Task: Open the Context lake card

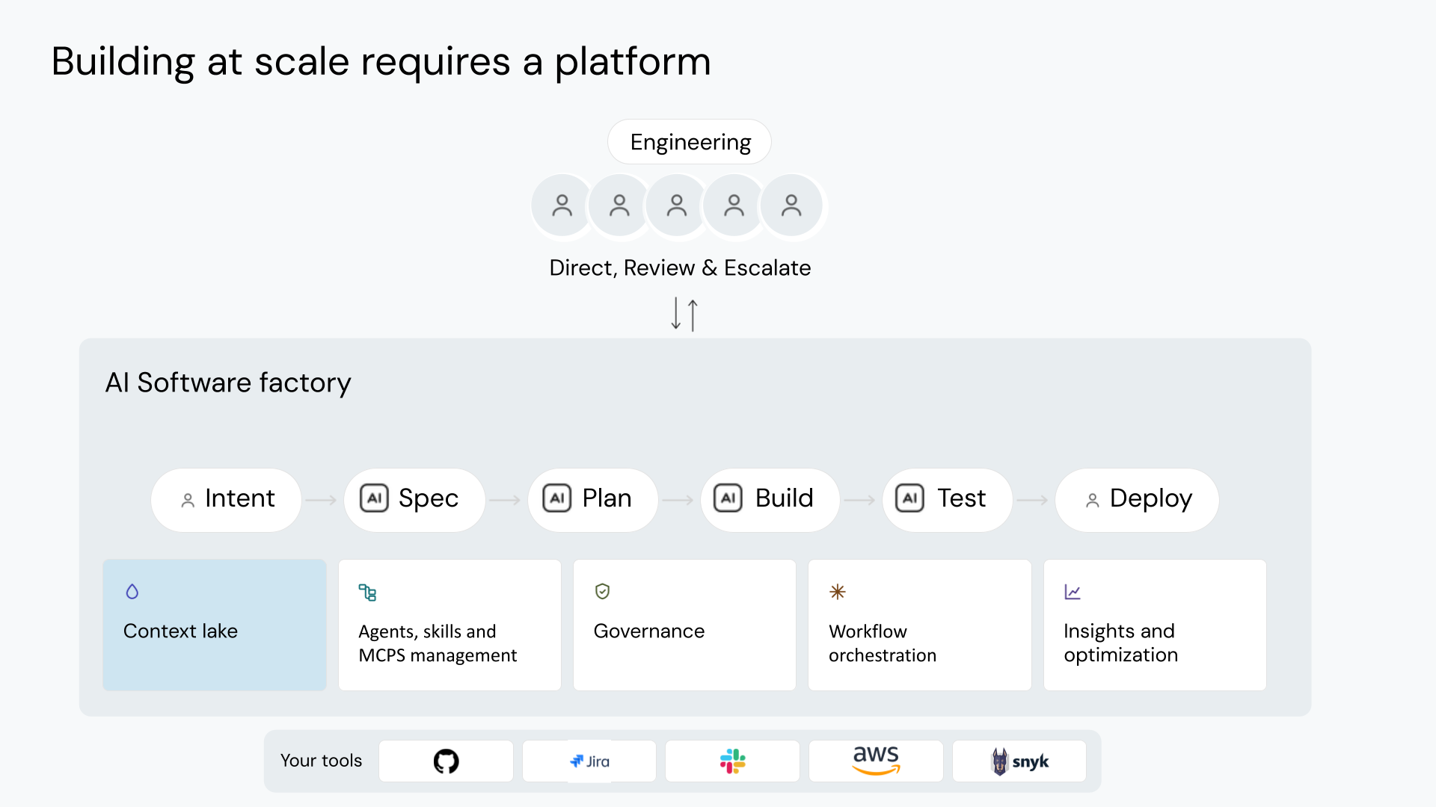Action: (x=215, y=625)
